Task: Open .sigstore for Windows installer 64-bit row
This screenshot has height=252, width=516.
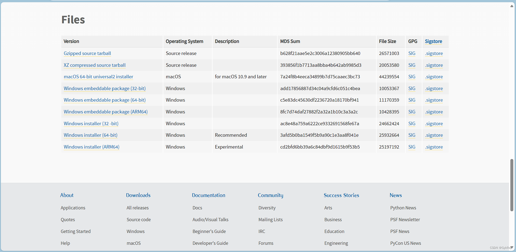Action: click(x=434, y=135)
